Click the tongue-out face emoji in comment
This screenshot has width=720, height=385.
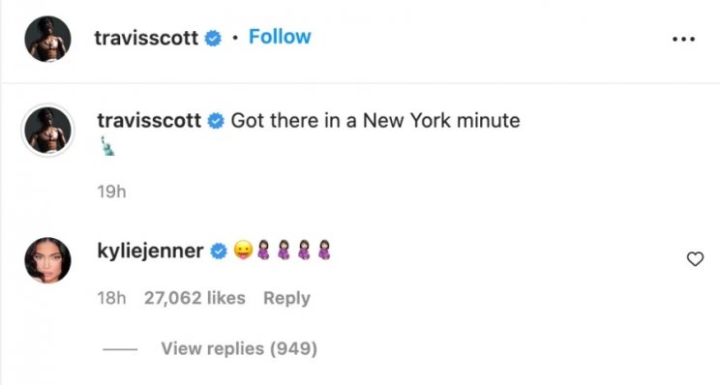243,251
